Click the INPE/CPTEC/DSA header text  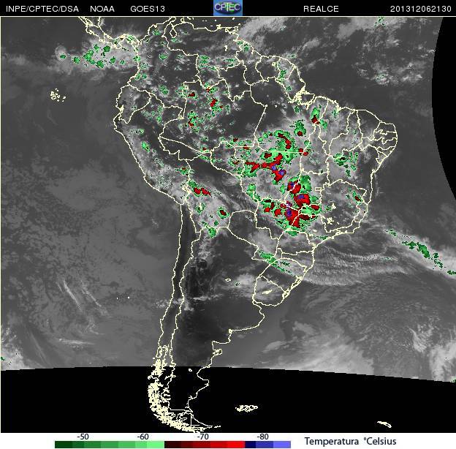(x=42, y=9)
